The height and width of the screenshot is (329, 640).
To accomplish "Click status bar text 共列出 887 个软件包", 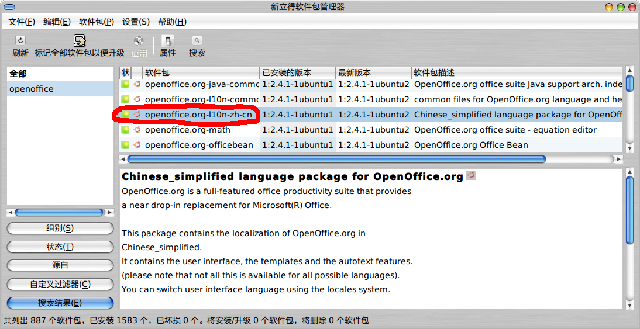I will (x=44, y=320).
